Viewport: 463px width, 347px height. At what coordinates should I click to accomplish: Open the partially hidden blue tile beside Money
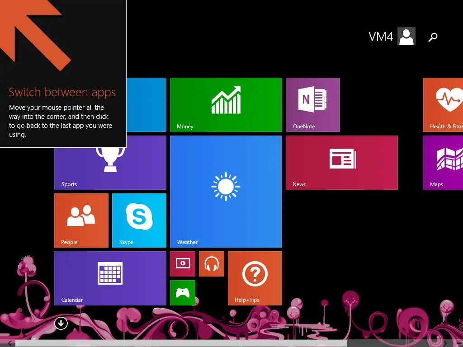coord(146,105)
